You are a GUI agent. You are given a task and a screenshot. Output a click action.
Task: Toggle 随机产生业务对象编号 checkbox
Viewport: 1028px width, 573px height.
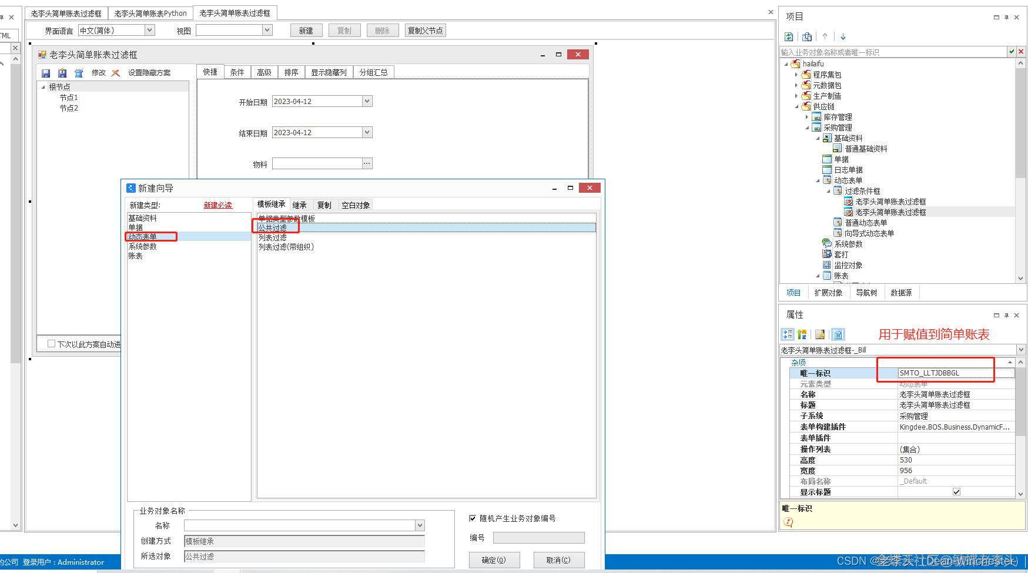point(473,518)
